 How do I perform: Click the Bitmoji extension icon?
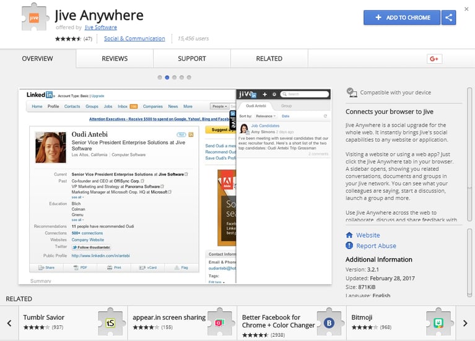tap(439, 322)
